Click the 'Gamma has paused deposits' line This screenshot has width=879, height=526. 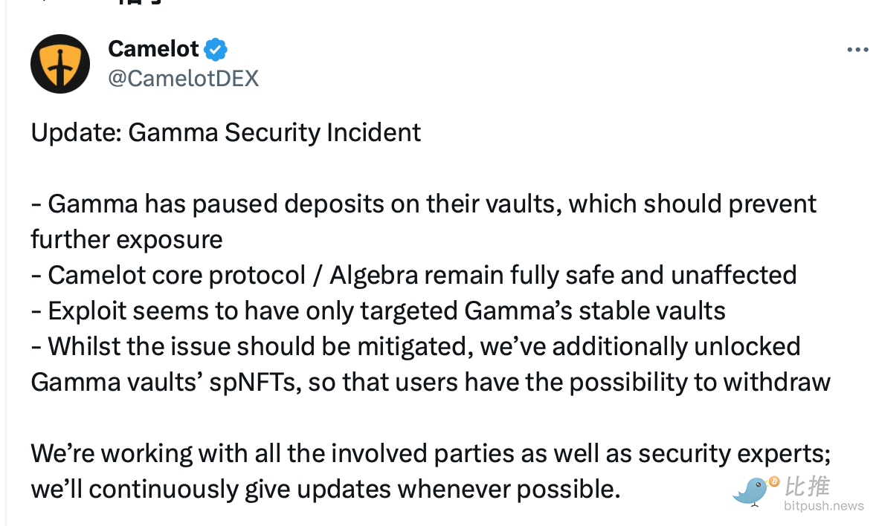(424, 204)
